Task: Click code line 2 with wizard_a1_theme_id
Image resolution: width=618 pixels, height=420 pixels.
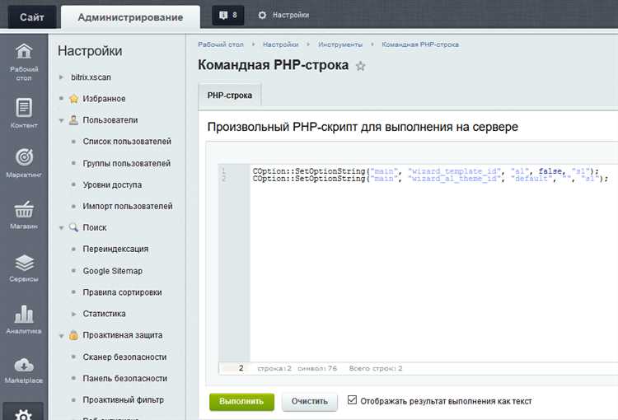Action: (x=430, y=179)
